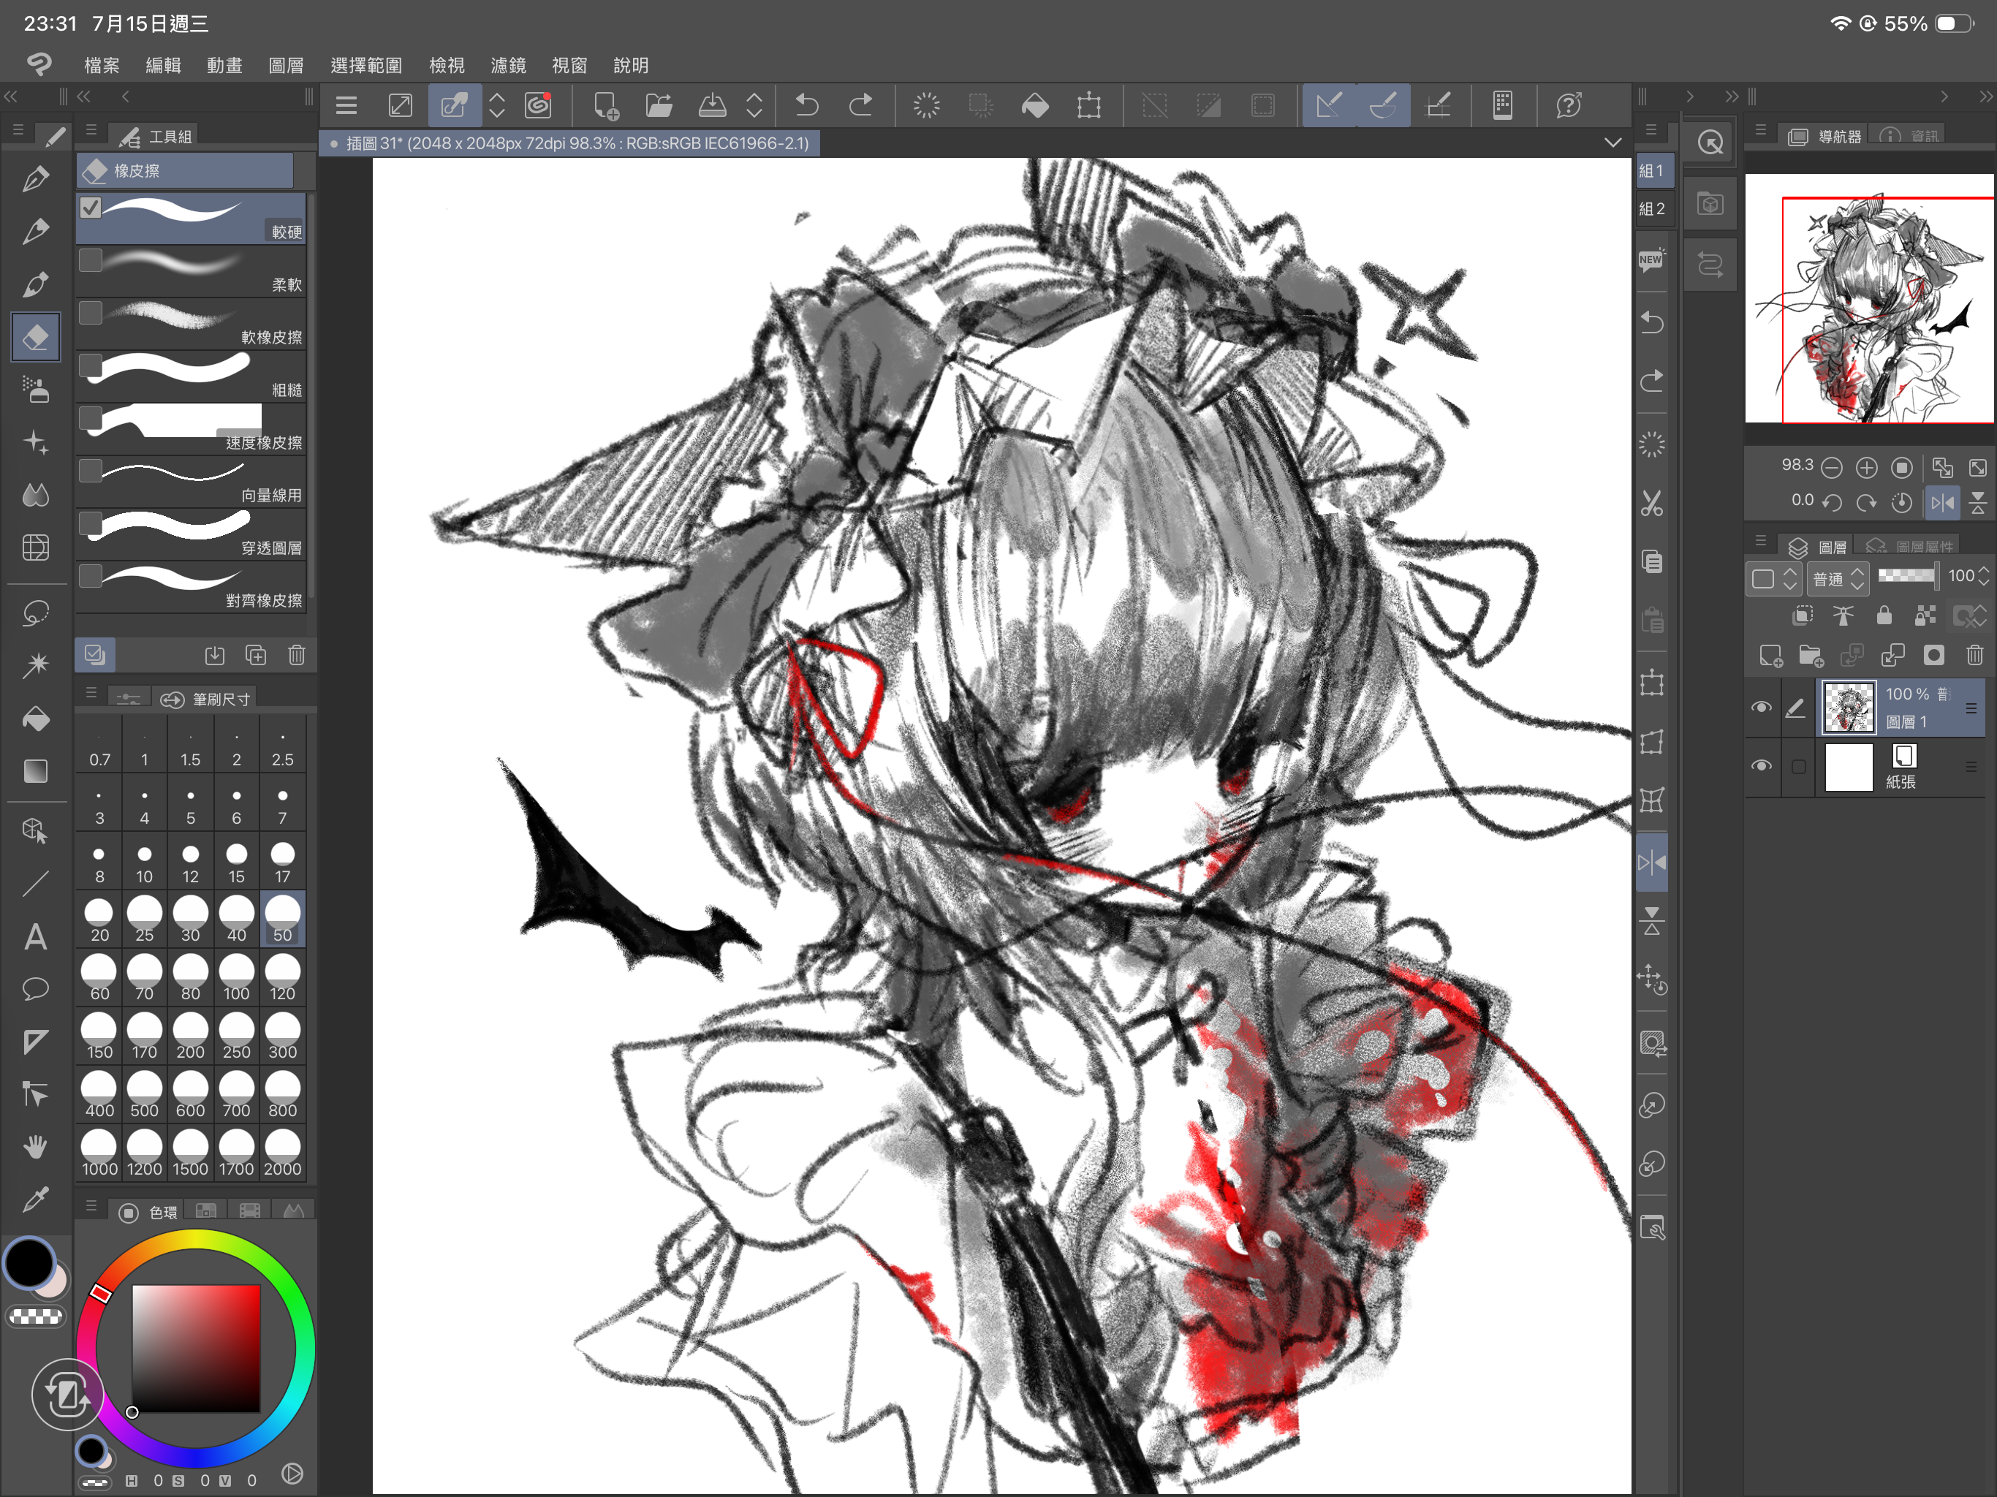Open the 濾鏡 menu

508,65
